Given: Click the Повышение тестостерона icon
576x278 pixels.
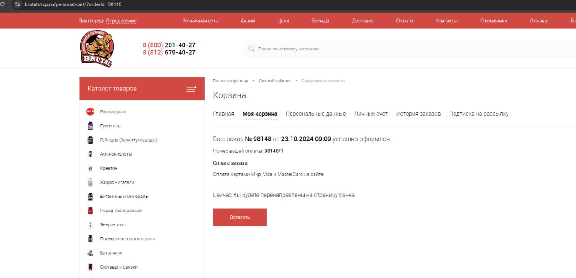Looking at the screenshot, I should point(90,239).
